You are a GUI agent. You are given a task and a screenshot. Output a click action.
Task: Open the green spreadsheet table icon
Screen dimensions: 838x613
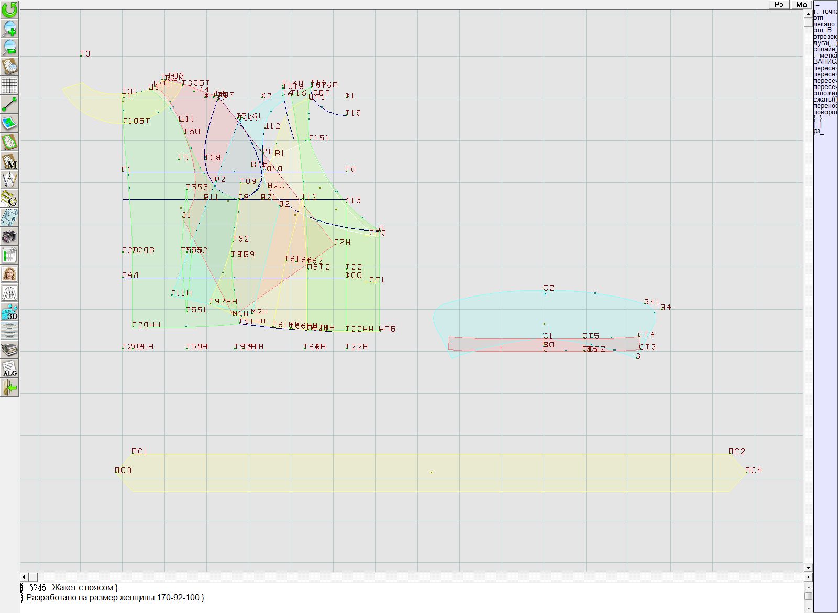click(x=9, y=255)
